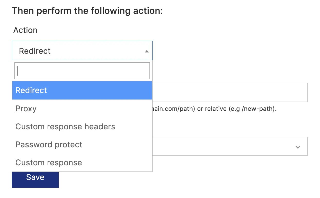The image size is (320, 198).
Task: Choose Proxy as the action
Action: pos(26,108)
